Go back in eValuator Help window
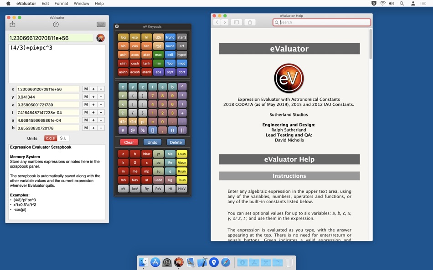 [x=217, y=22]
